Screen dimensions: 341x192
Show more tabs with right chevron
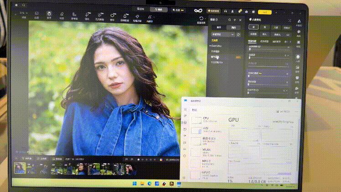coord(290,42)
